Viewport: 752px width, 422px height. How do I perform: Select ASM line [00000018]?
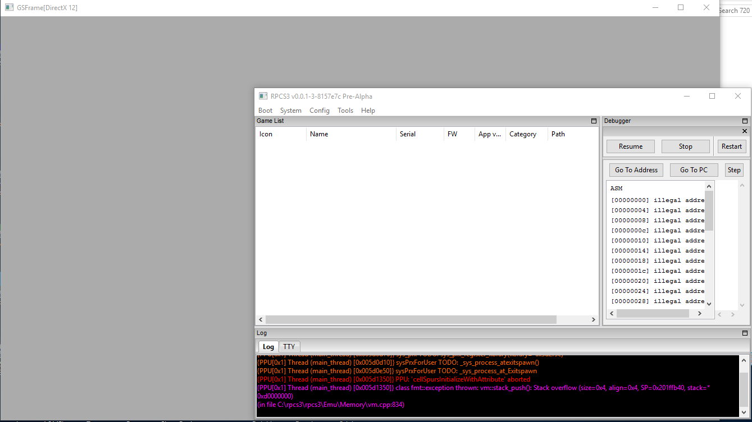pyautogui.click(x=658, y=261)
